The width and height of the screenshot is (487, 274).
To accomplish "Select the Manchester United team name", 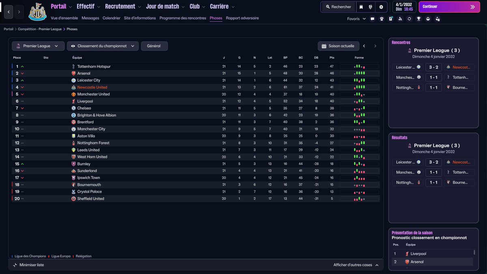I will (93, 94).
